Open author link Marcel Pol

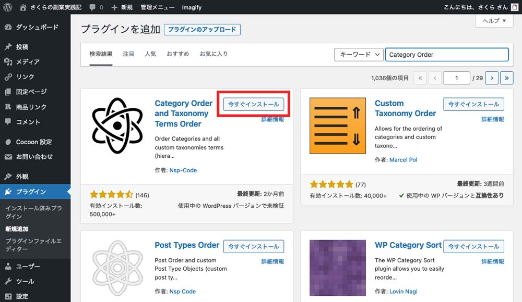coord(403,160)
